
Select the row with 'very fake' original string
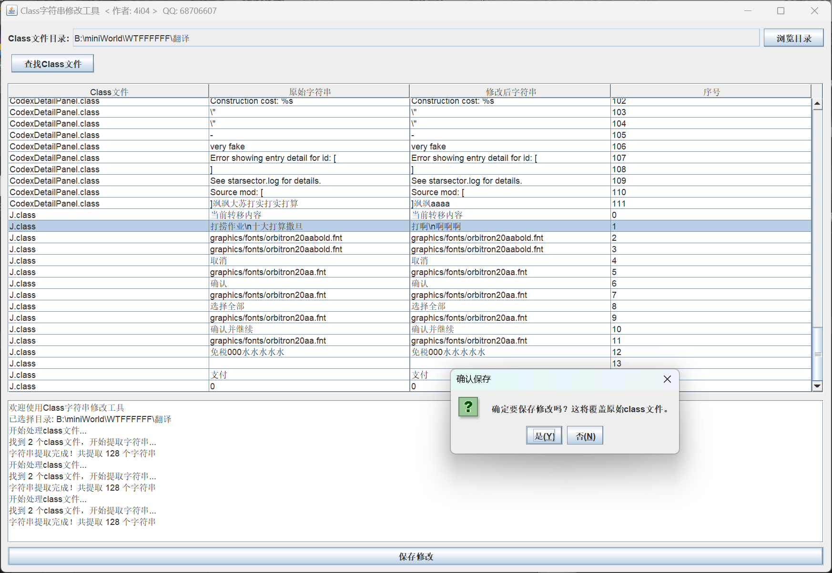[309, 147]
